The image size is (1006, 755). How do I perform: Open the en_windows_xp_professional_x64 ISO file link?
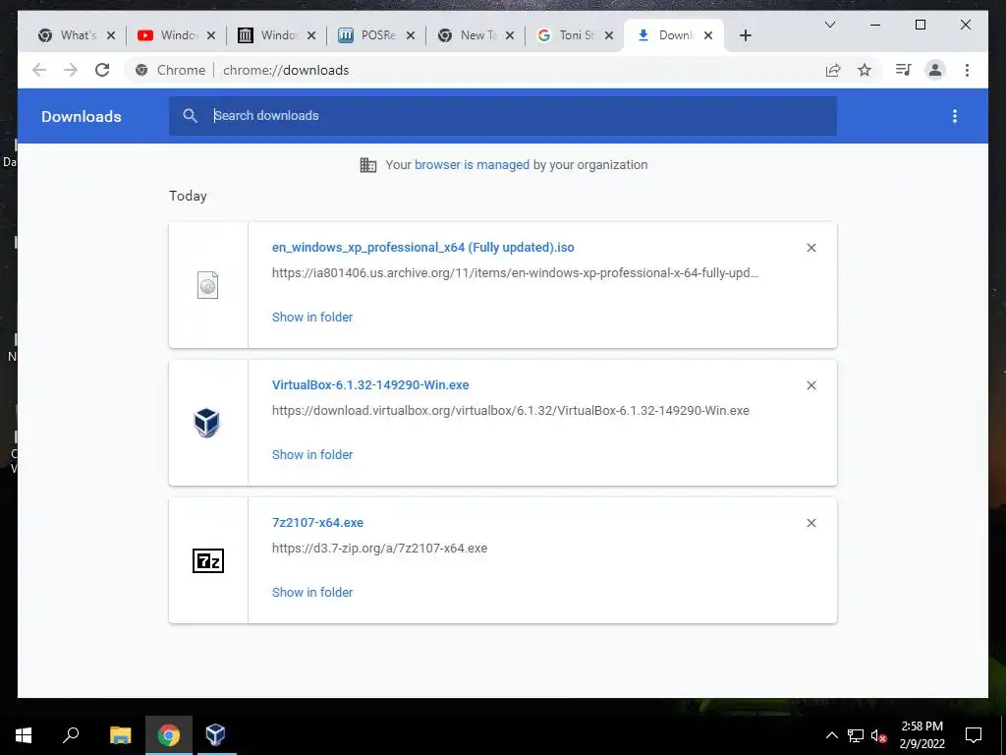422,248
